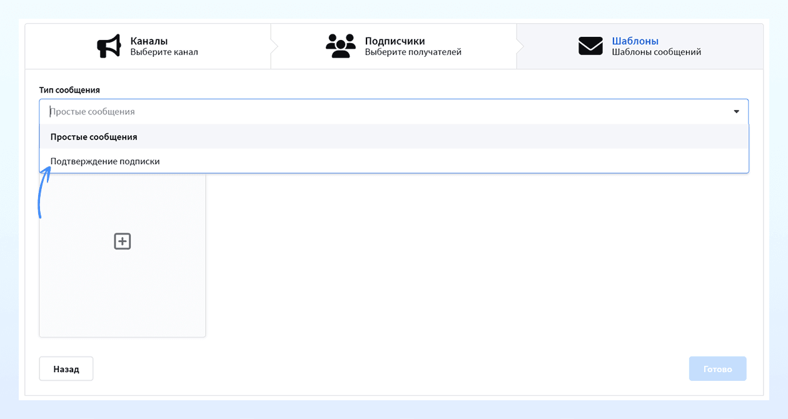This screenshot has height=419, width=788.
Task: Click the megaphone icon for Каналы
Action: tap(109, 46)
